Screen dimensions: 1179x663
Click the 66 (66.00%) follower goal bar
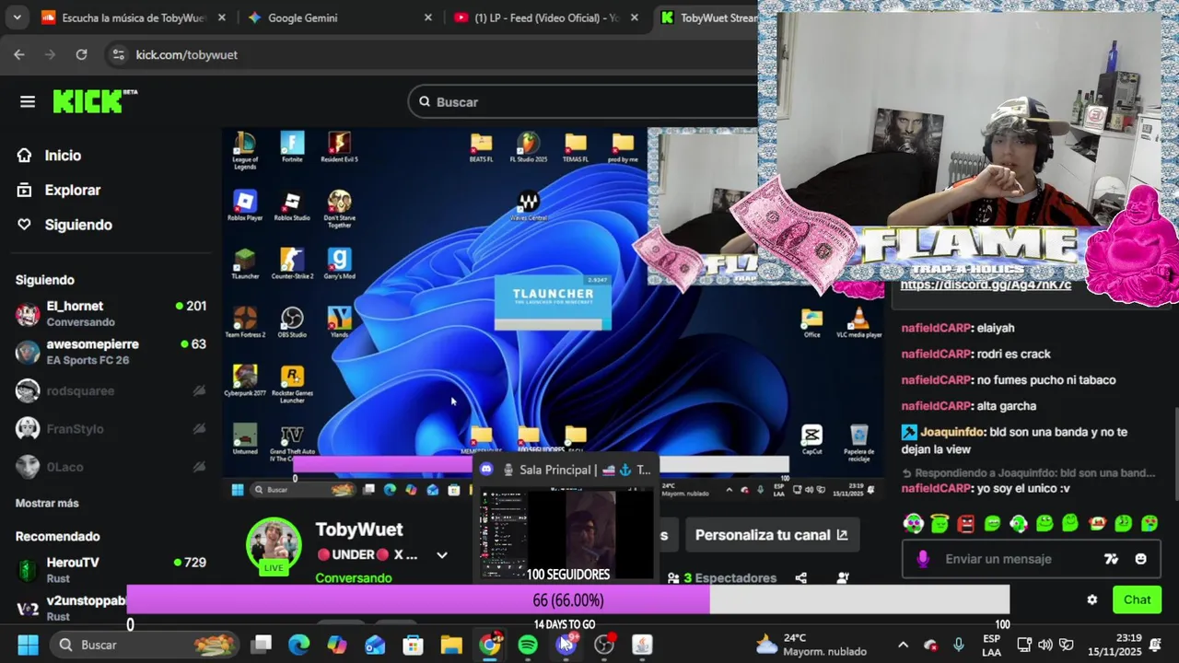click(568, 600)
